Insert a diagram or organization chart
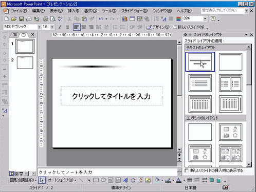The height and width of the screenshot is (192, 256). click(133, 180)
